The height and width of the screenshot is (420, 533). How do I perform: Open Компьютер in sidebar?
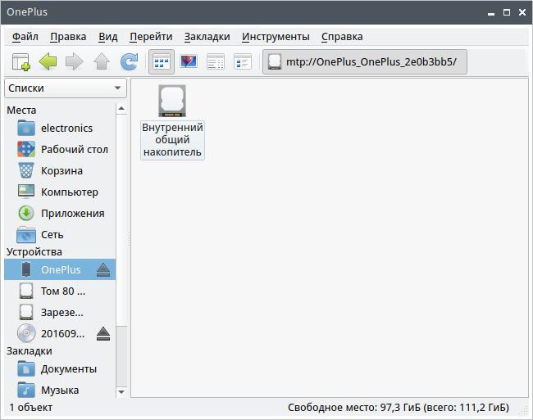[x=60, y=192]
